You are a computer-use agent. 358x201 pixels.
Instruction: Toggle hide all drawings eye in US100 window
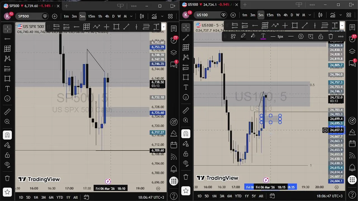(x=186, y=164)
